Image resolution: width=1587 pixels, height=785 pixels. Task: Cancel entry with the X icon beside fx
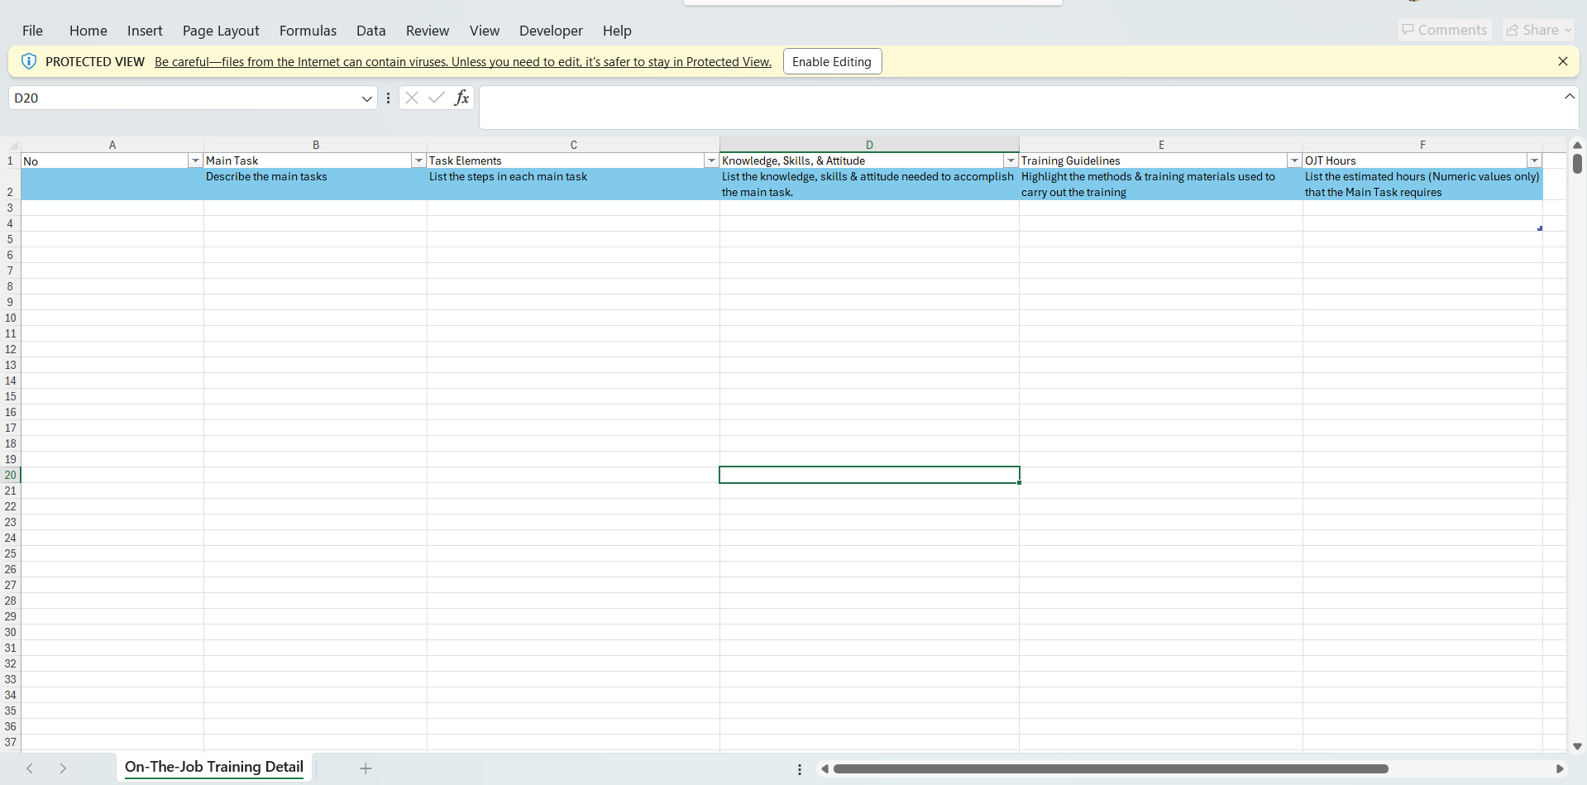tap(411, 97)
